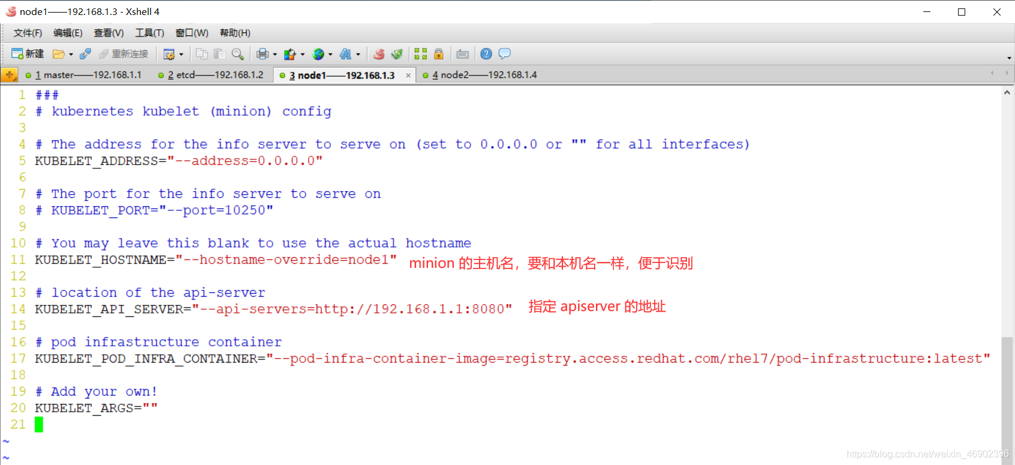Click the commented KUBELET_PORT line
This screenshot has height=465, width=1015.
click(x=154, y=210)
